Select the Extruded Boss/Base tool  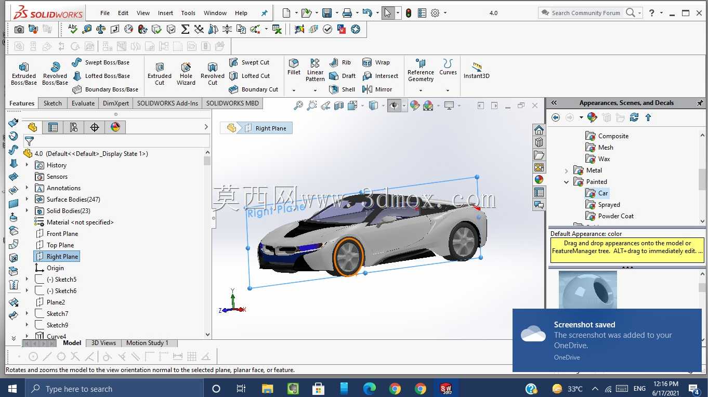point(24,73)
